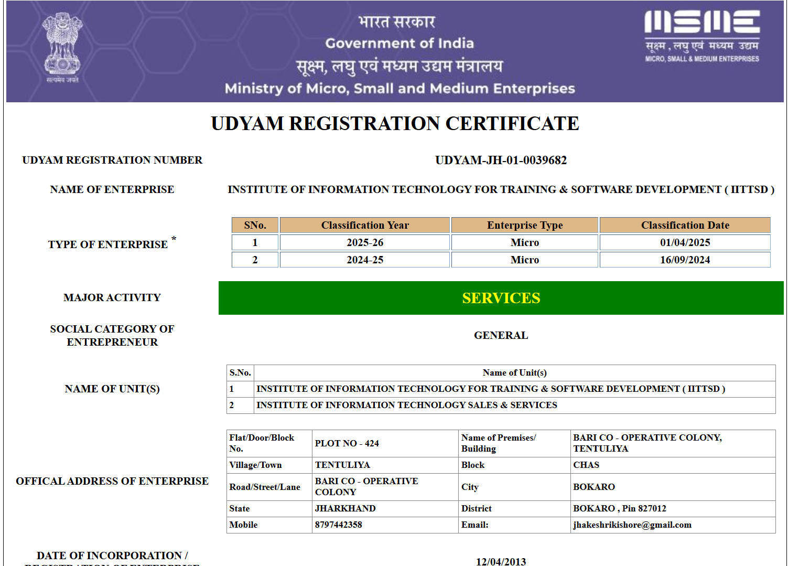The image size is (789, 566).
Task: Click the BOKARO, Pin 827012 district cell
Action: (x=619, y=509)
